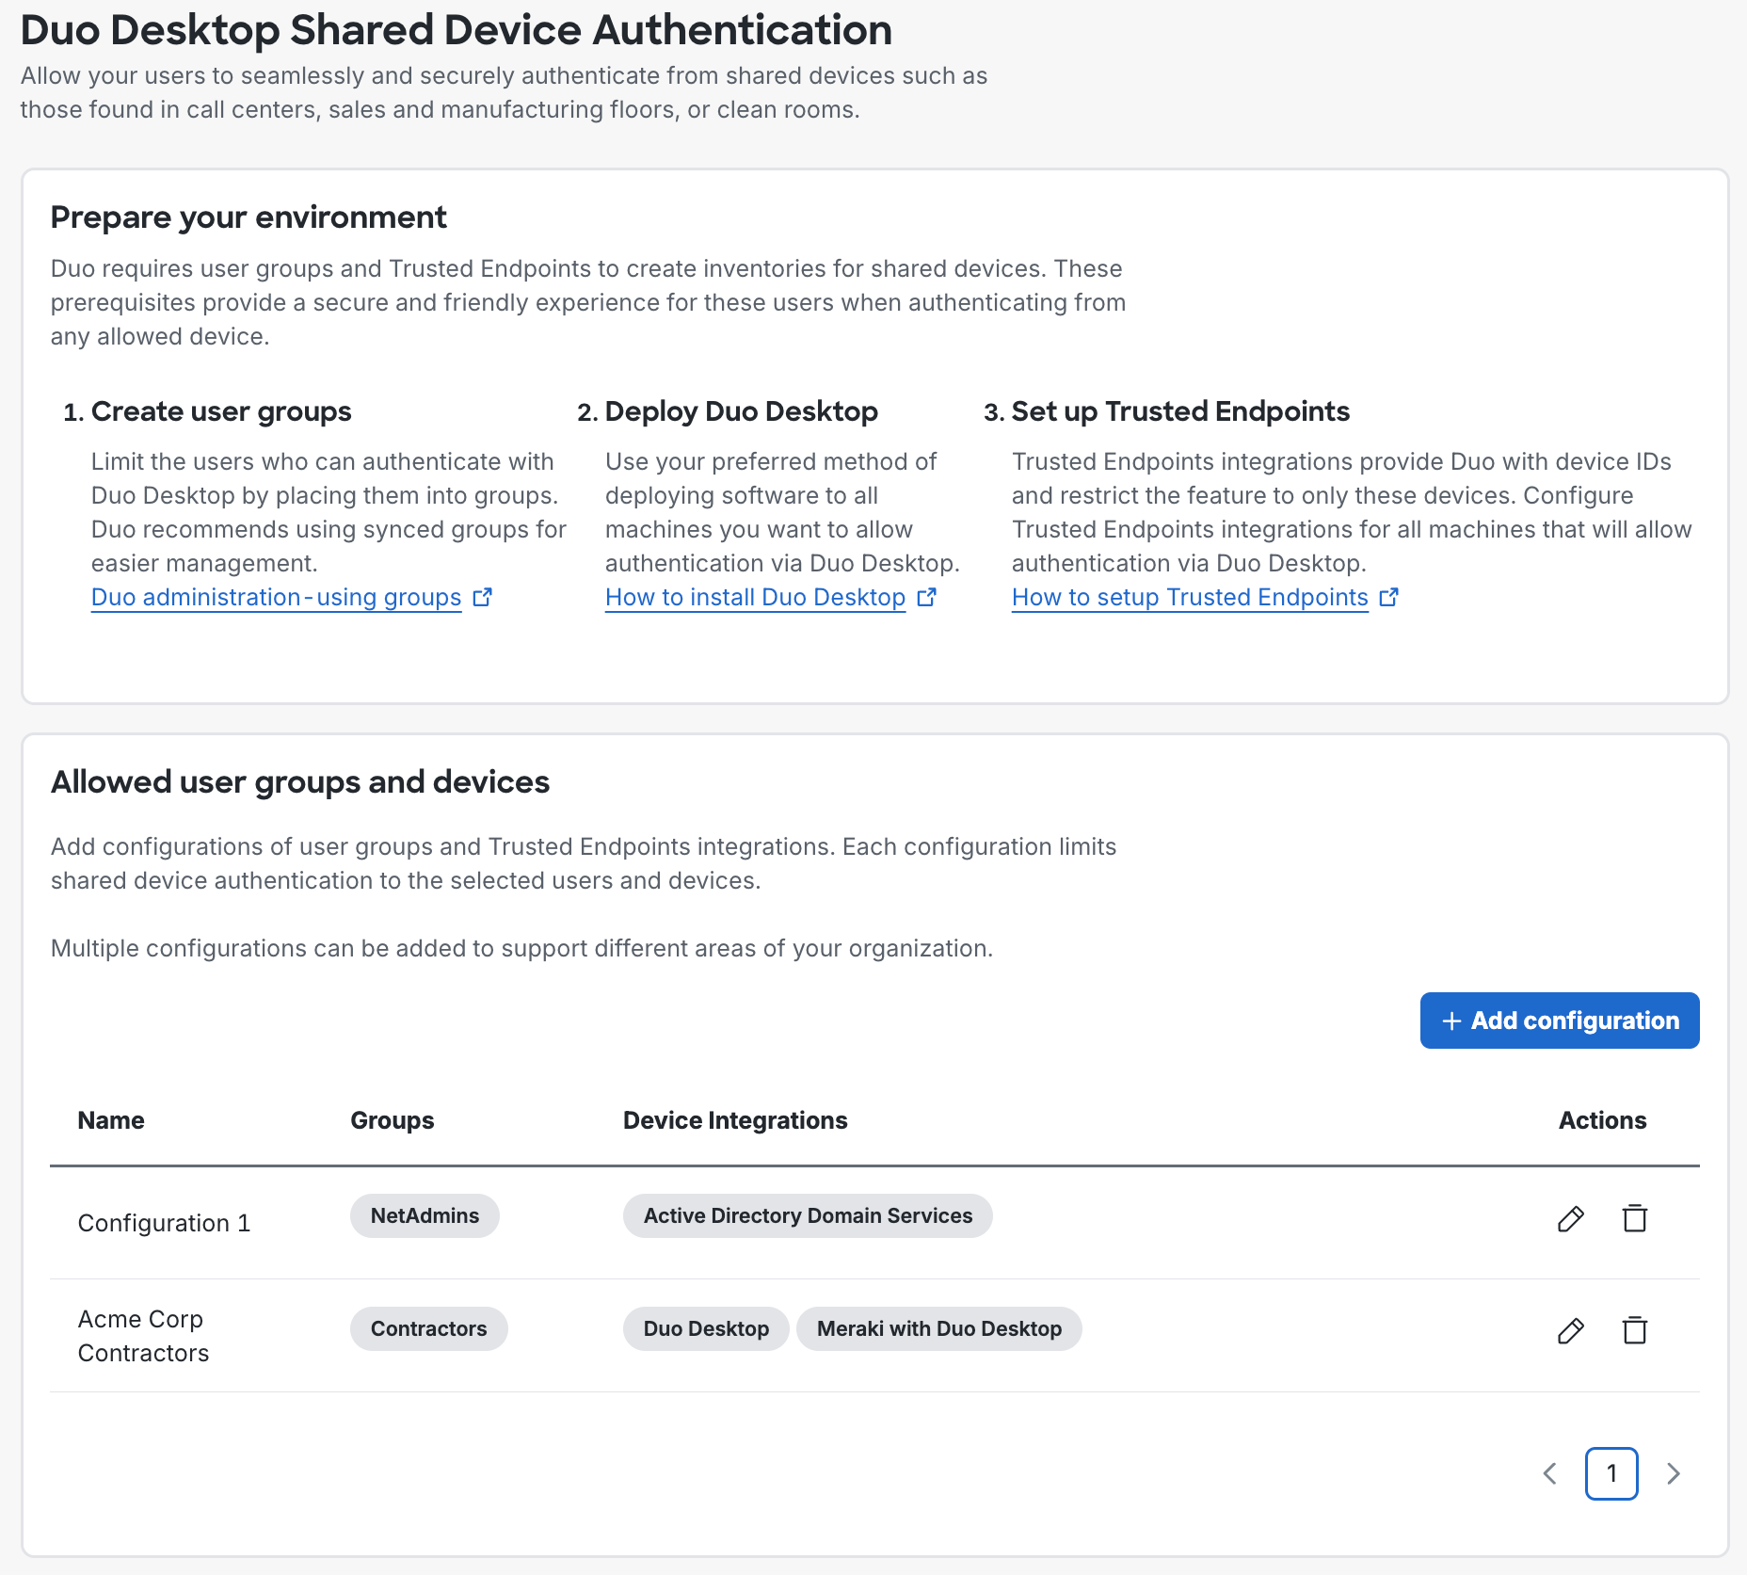Edit Acme Corp Contractors with the pencil icon
This screenshot has height=1575, width=1747.
pos(1569,1332)
